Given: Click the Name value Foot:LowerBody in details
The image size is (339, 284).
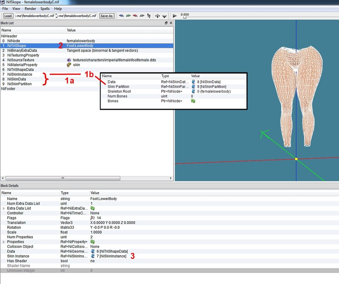Looking at the screenshot, I should click(x=104, y=199).
